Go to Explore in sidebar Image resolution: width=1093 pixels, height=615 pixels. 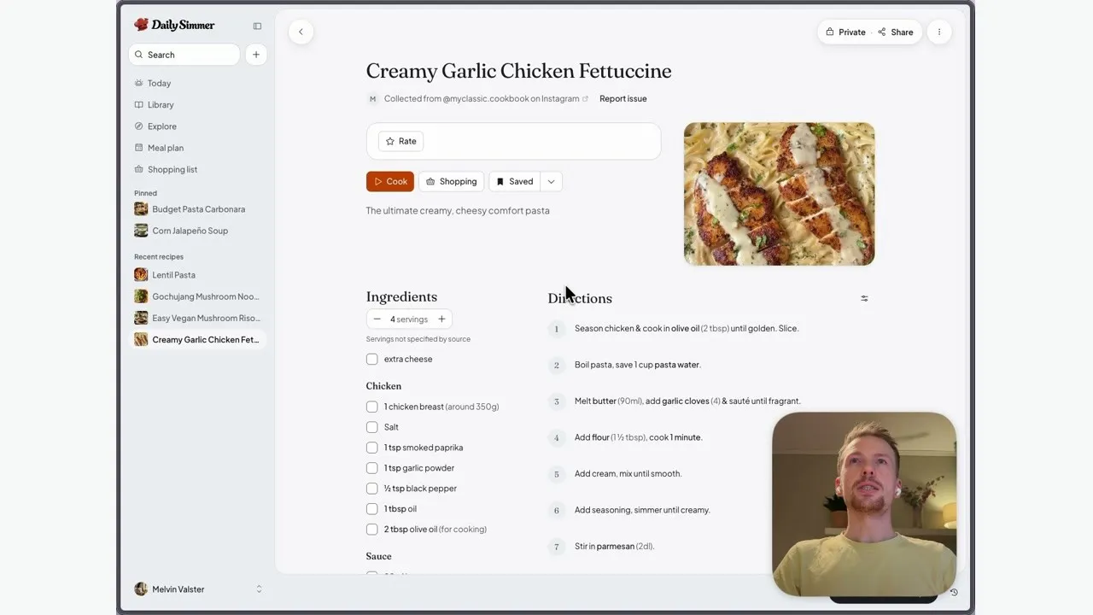click(162, 126)
